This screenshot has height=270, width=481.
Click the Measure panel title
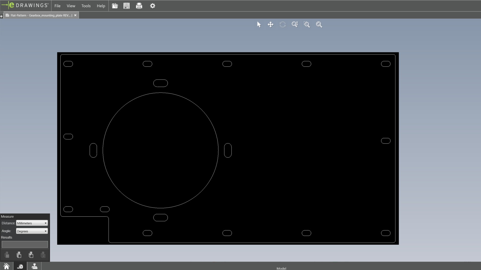pos(7,216)
